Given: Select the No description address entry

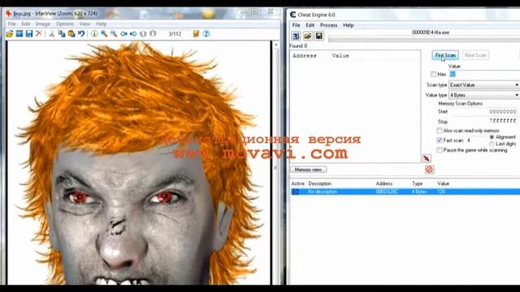Looking at the screenshot, I should click(x=405, y=191).
